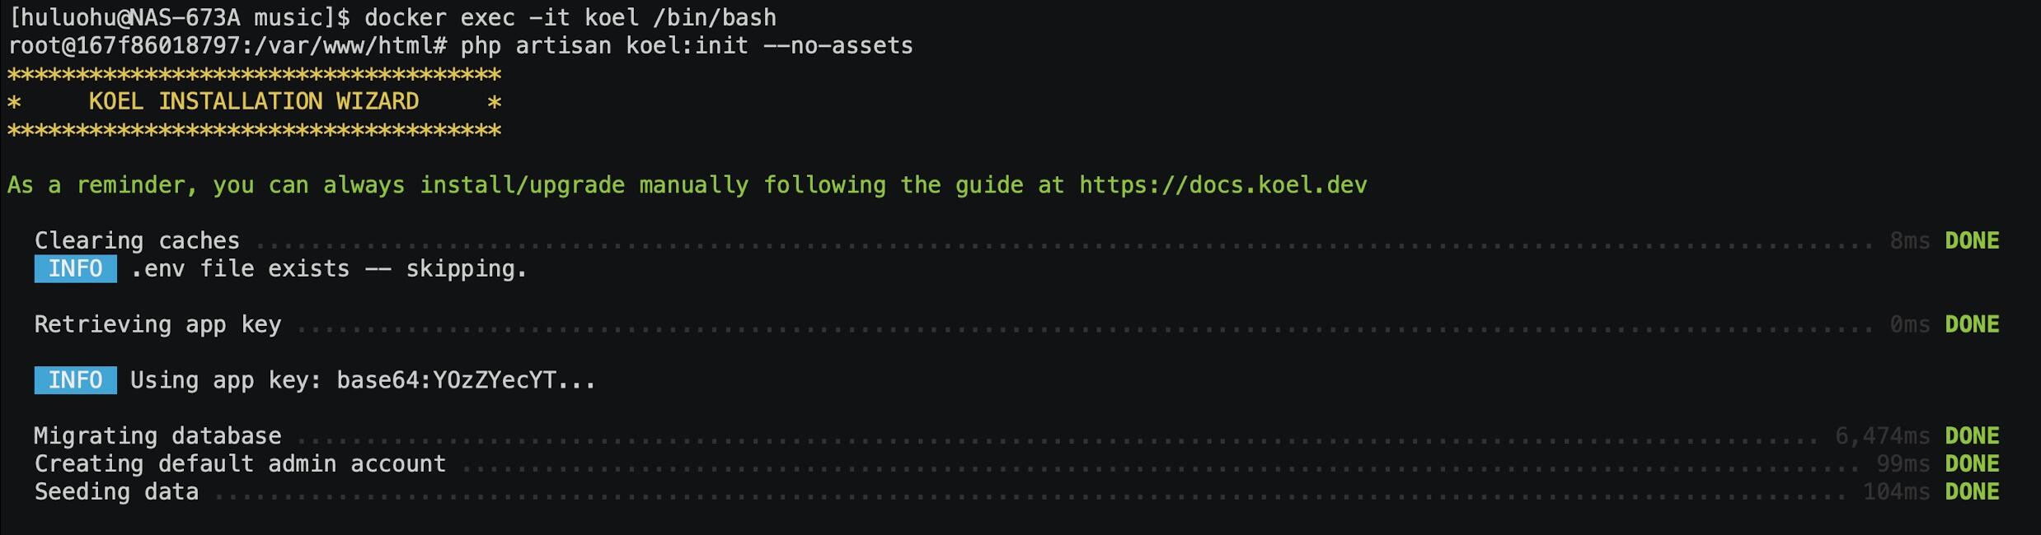Click DONE status on Clearing caches line
This screenshot has width=2041, height=535.
pyautogui.click(x=1972, y=241)
